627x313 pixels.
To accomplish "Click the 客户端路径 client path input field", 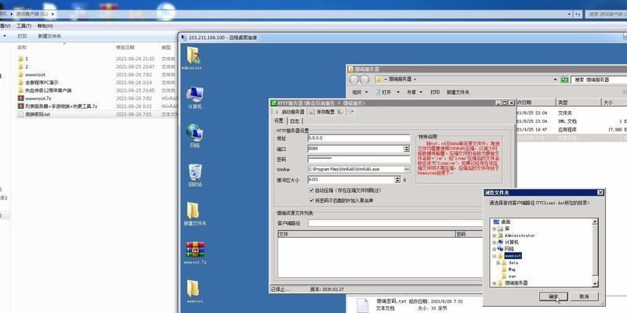I will [396, 223].
